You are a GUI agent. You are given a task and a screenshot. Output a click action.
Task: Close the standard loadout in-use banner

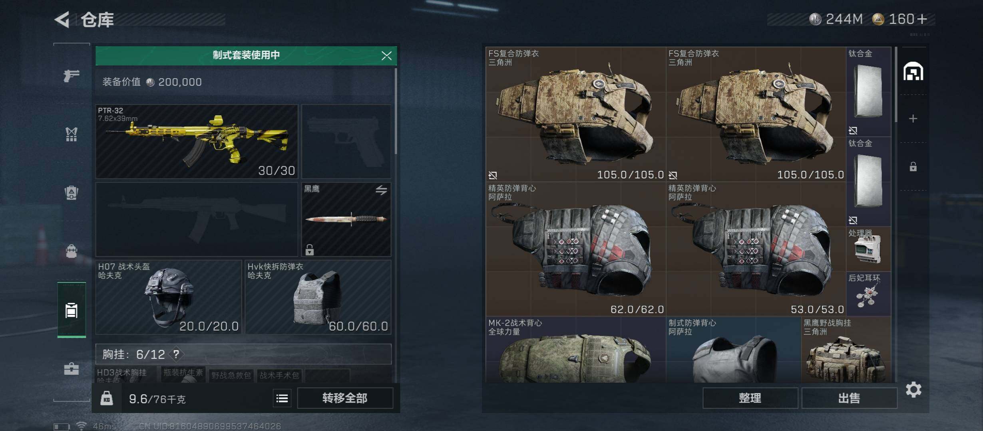tap(386, 55)
